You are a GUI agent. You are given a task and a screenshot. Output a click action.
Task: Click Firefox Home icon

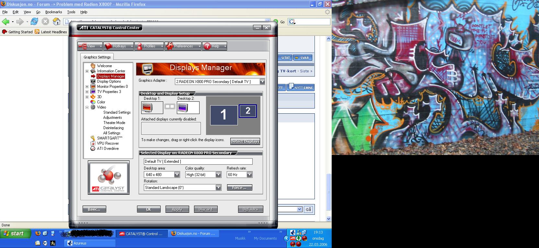[57, 22]
